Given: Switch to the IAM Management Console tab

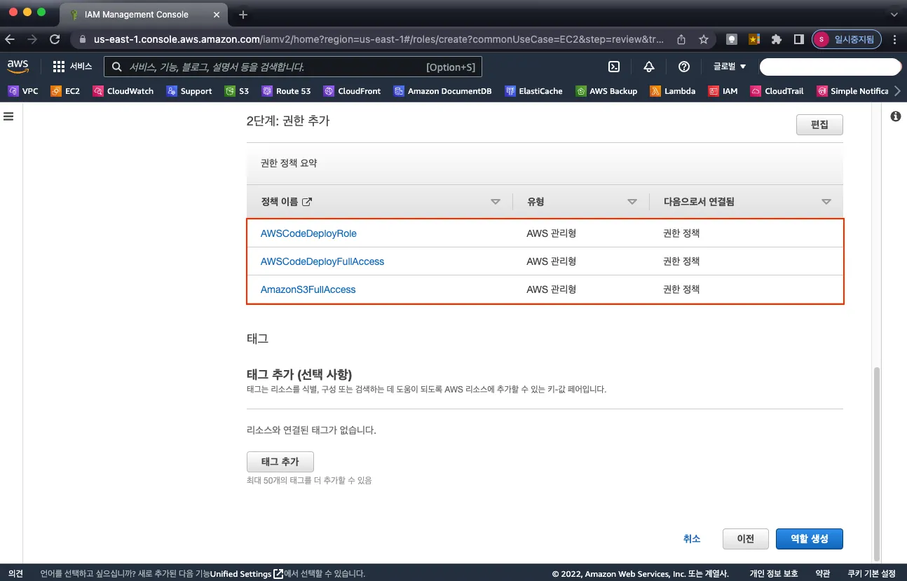Looking at the screenshot, I should (144, 14).
